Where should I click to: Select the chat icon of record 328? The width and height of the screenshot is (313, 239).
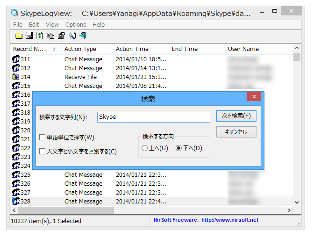[x=16, y=201]
